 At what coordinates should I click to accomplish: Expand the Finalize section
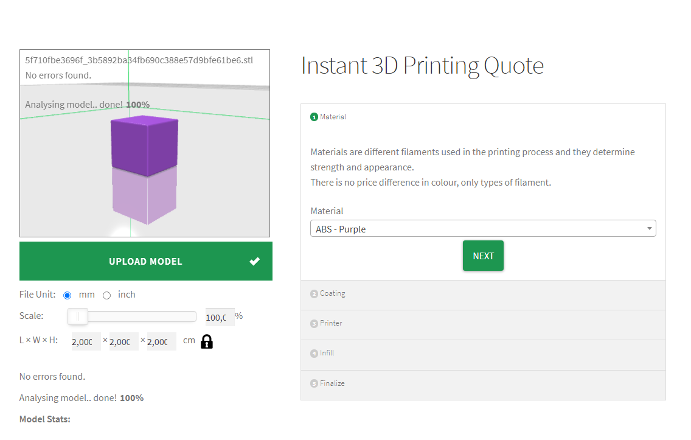[483, 385]
